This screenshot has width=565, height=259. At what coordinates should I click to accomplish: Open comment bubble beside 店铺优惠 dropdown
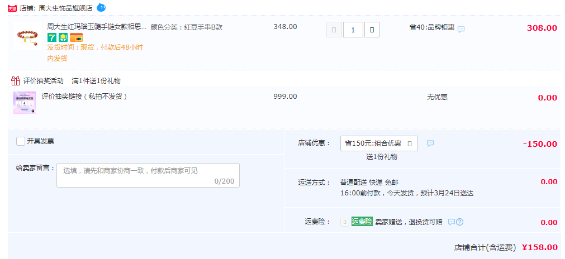(430, 143)
